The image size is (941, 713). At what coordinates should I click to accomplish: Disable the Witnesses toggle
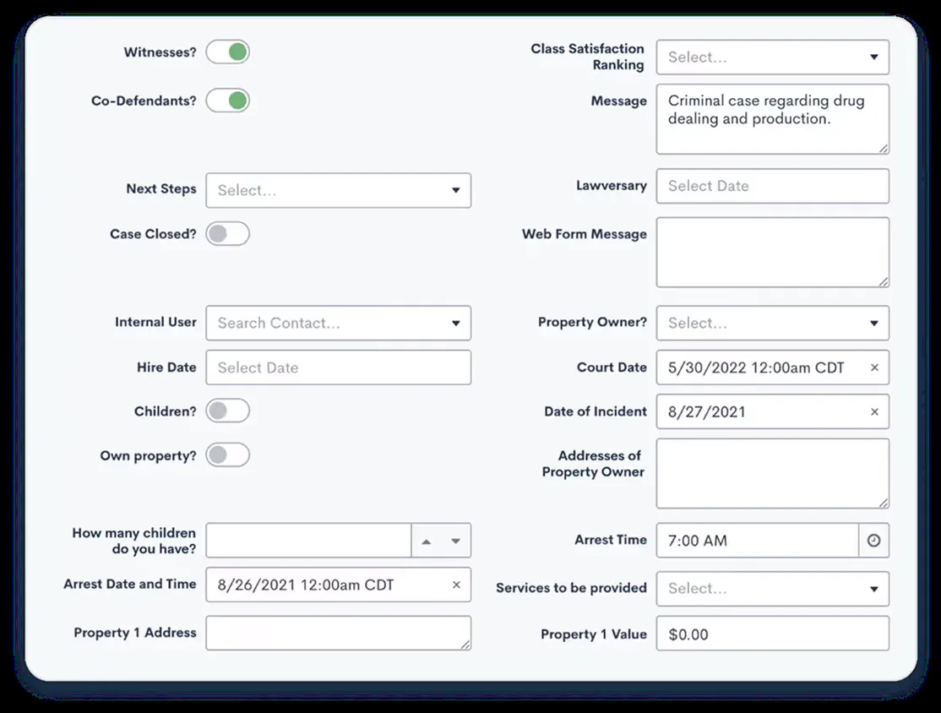(x=228, y=52)
